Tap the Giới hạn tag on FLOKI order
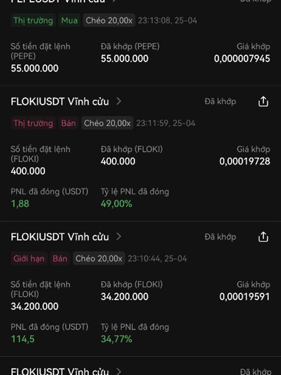Image resolution: width=281 pixels, height=375 pixels. pyautogui.click(x=29, y=259)
